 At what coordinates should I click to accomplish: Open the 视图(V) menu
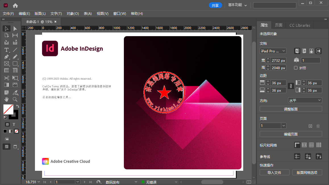102,14
